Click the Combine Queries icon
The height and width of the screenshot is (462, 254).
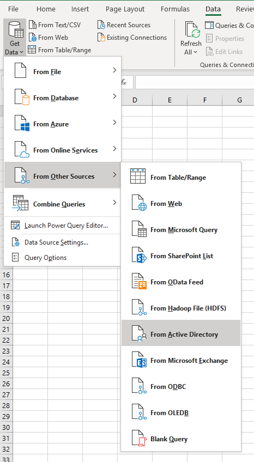pyautogui.click(x=20, y=203)
